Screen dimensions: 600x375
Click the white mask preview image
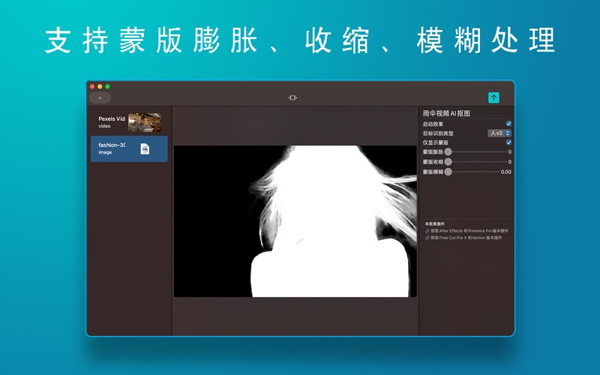(295, 220)
